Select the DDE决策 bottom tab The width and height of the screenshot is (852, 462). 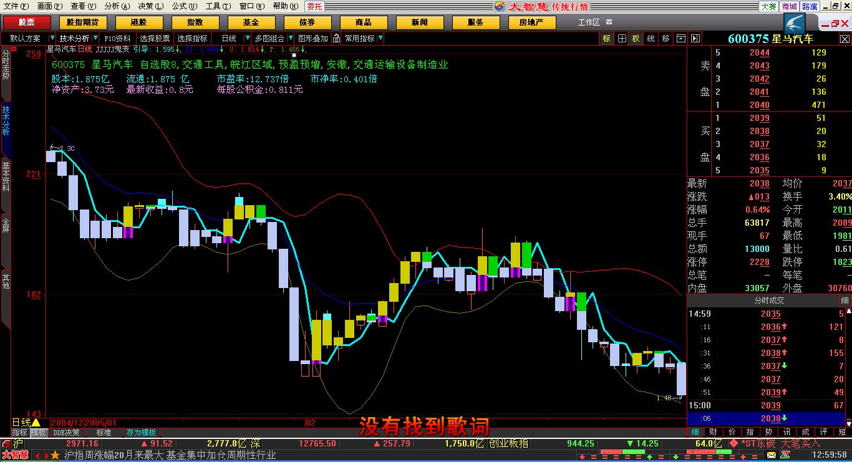click(x=66, y=432)
